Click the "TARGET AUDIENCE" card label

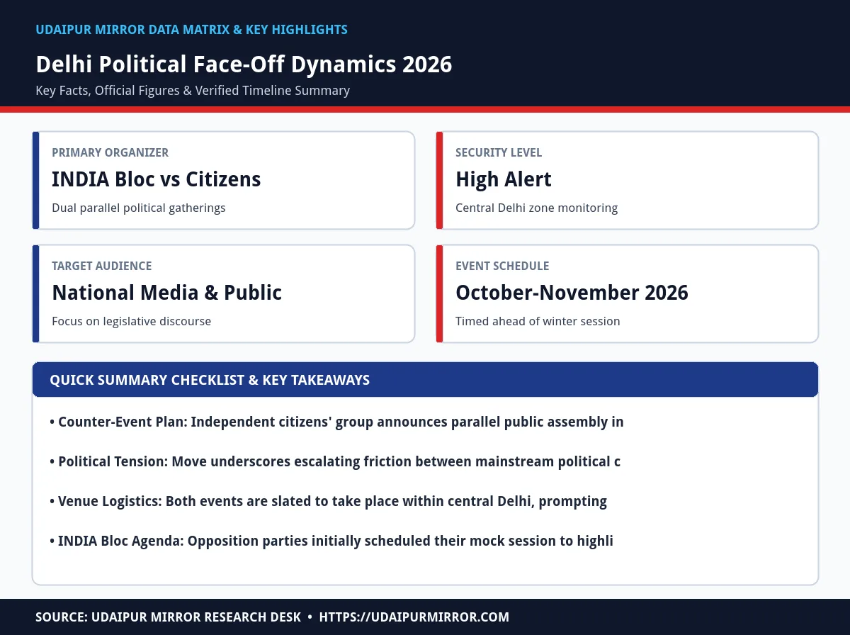click(x=101, y=266)
